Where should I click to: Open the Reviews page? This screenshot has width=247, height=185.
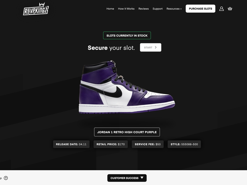point(144,9)
